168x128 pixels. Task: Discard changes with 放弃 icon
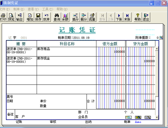(46, 17)
